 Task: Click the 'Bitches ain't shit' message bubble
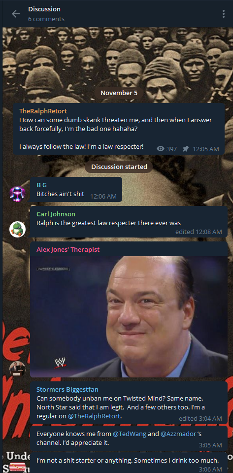tap(76, 189)
